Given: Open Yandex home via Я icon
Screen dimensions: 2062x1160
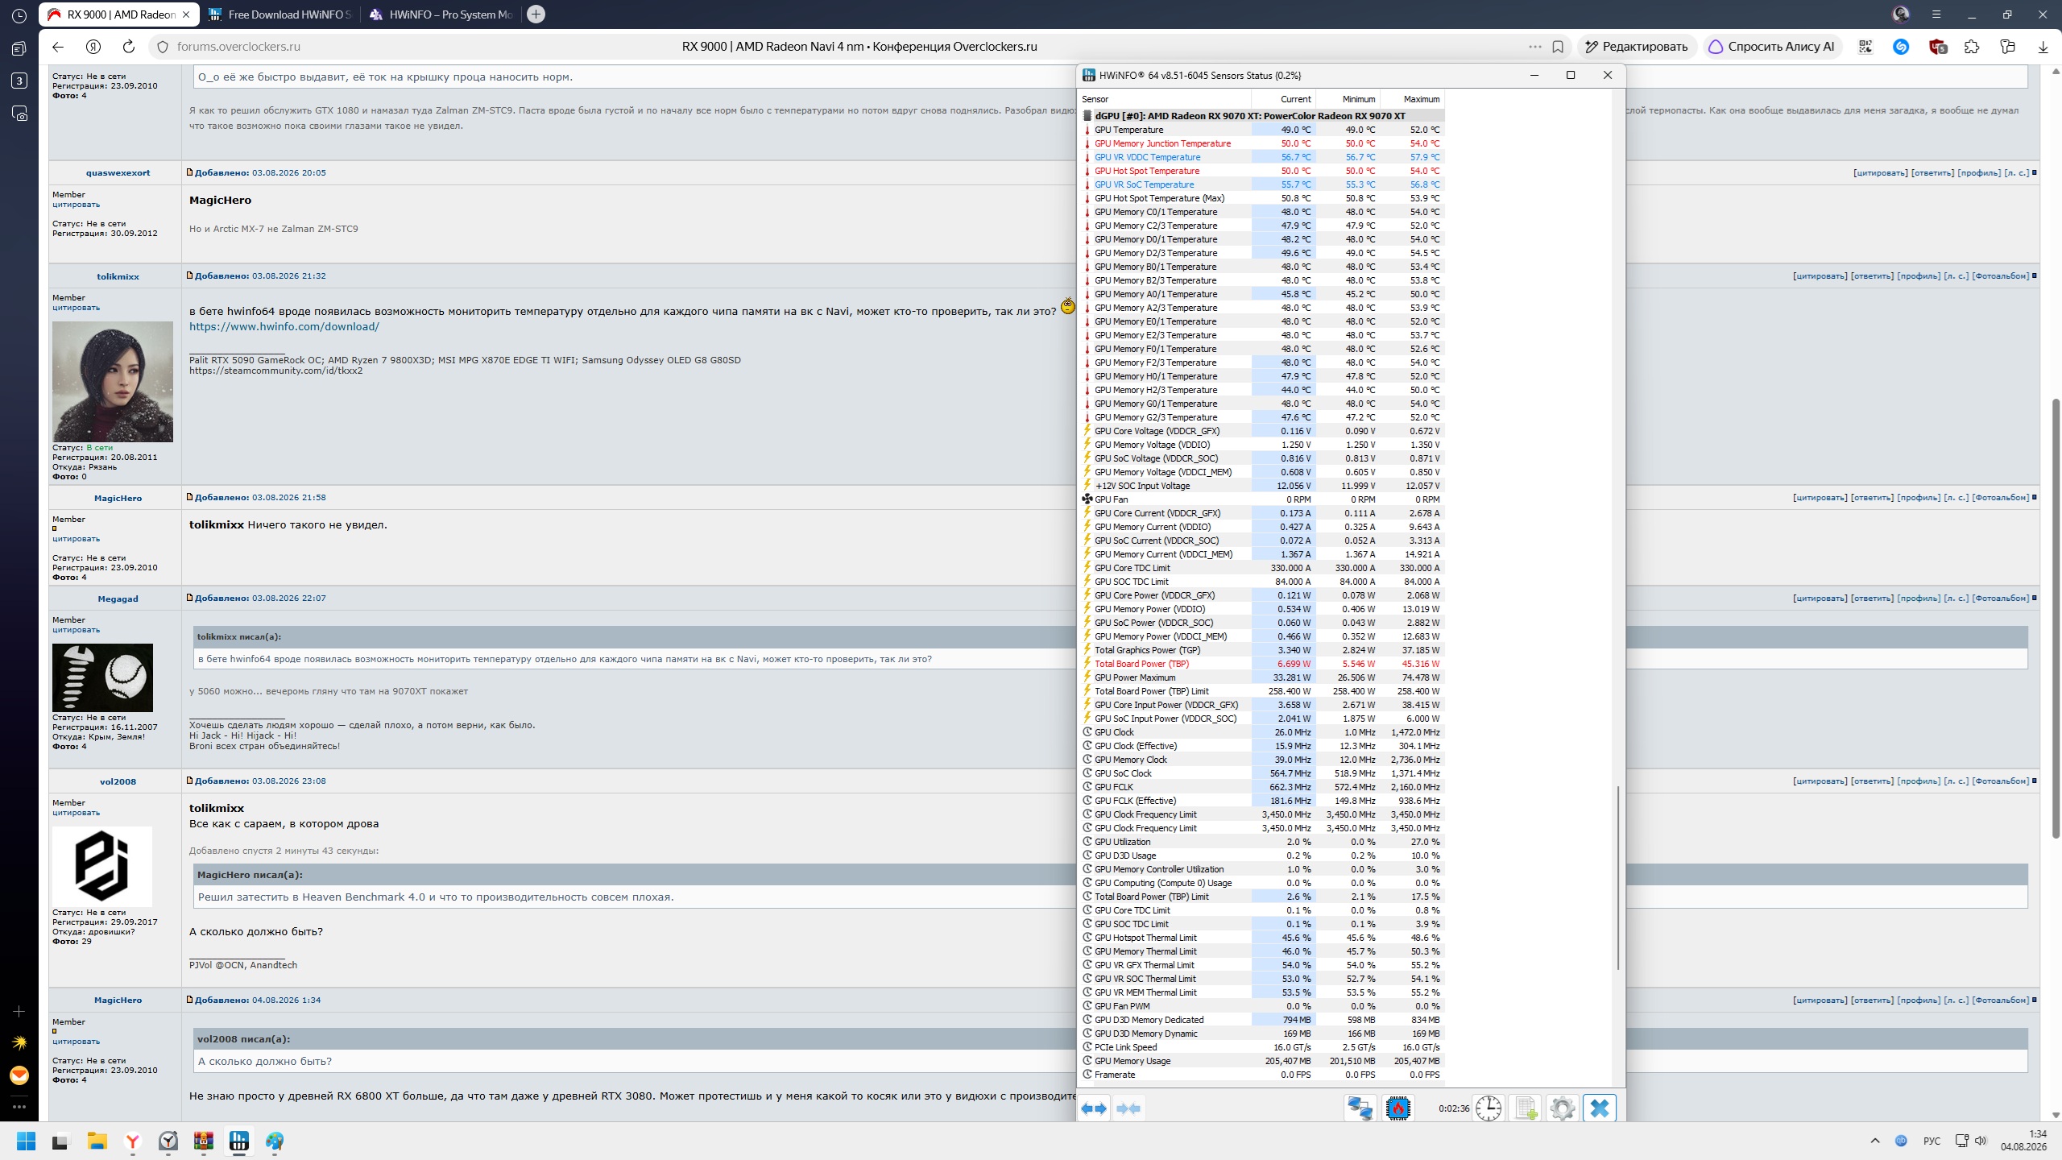Looking at the screenshot, I should point(93,47).
